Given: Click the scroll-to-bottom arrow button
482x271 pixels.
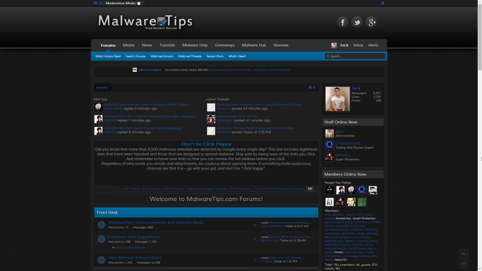Looking at the screenshot, I should pos(464,264).
